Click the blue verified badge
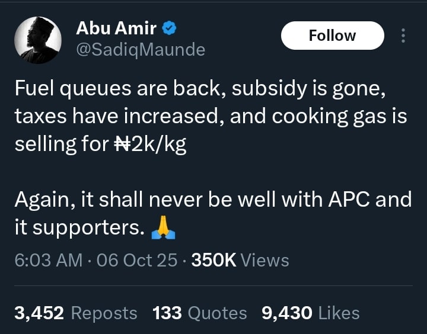427x334 pixels. point(169,28)
